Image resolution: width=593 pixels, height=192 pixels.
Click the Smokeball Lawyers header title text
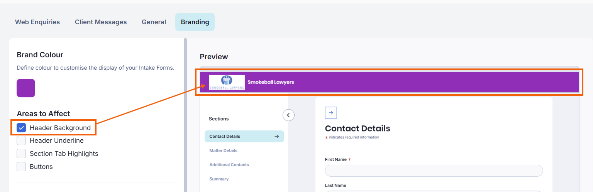271,82
